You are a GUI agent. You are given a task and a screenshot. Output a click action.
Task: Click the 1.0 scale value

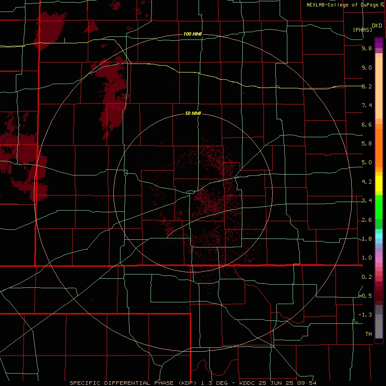point(367,258)
